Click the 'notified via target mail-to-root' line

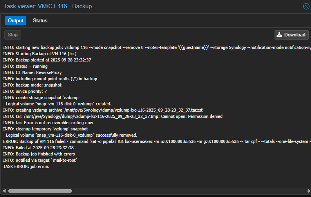[40, 160]
